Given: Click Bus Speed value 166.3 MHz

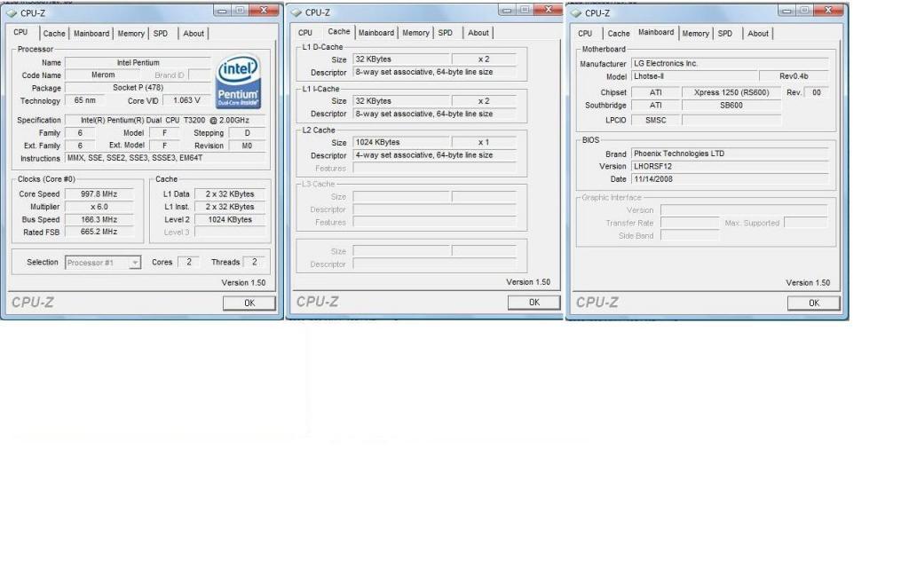Looking at the screenshot, I should [x=99, y=220].
